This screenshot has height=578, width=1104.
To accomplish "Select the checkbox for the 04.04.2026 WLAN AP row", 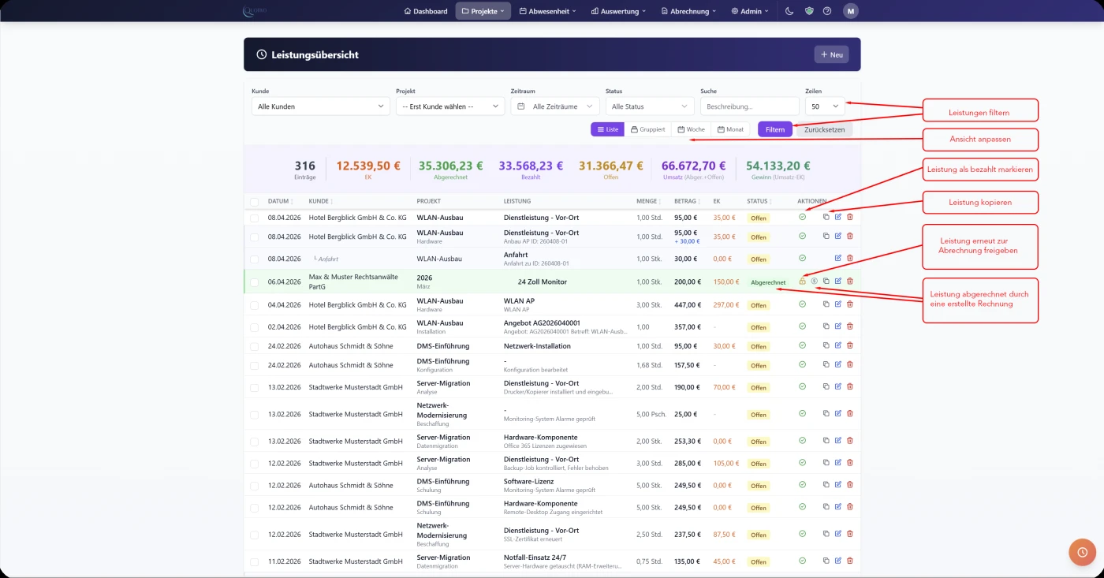I will click(254, 304).
